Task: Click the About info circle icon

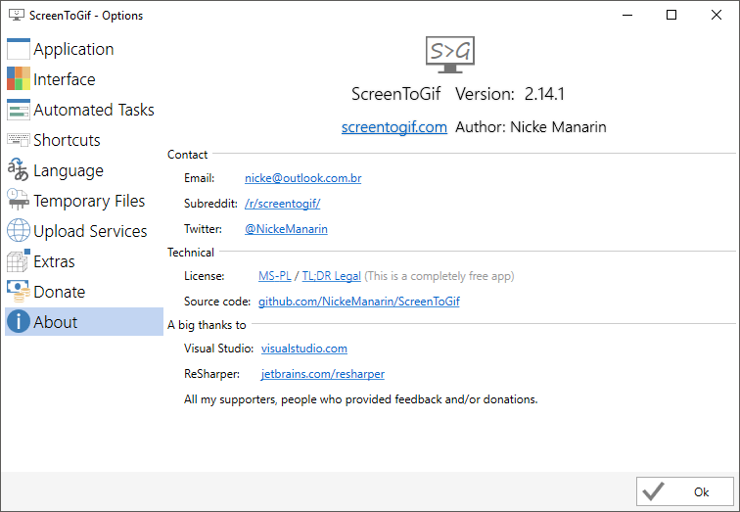Action: click(19, 321)
